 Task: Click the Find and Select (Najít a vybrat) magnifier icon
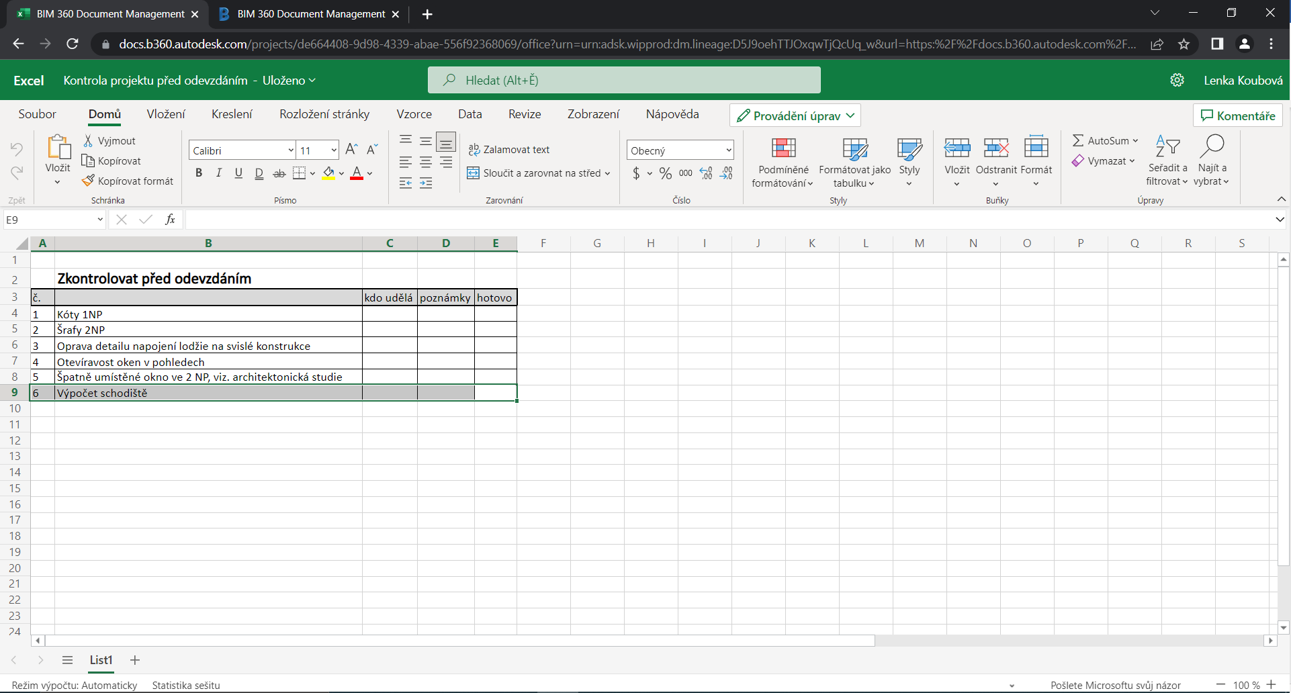pos(1212,146)
